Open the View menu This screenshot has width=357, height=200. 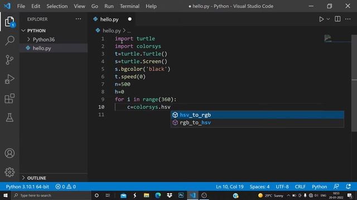click(x=79, y=6)
